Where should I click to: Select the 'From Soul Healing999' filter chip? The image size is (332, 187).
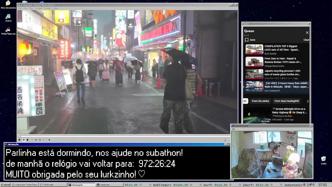[x=287, y=101]
